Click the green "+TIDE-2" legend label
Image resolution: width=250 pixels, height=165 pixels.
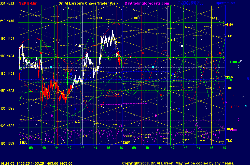coord(235,62)
